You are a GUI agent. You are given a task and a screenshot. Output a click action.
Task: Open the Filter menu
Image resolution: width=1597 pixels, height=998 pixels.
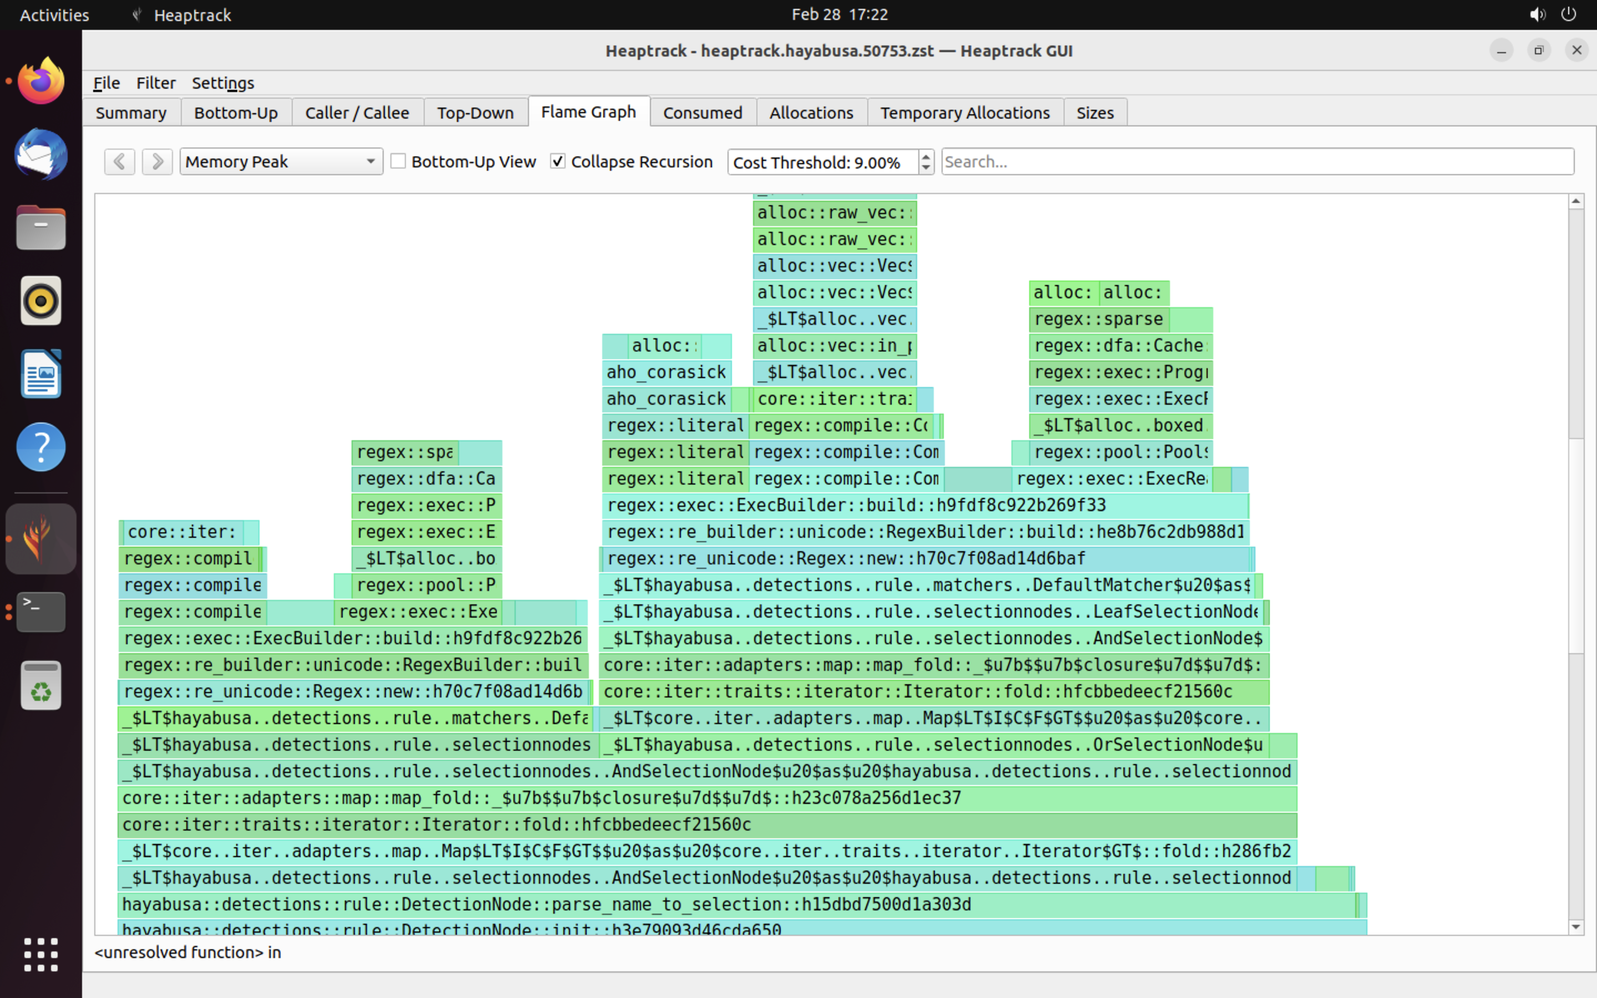tap(156, 83)
